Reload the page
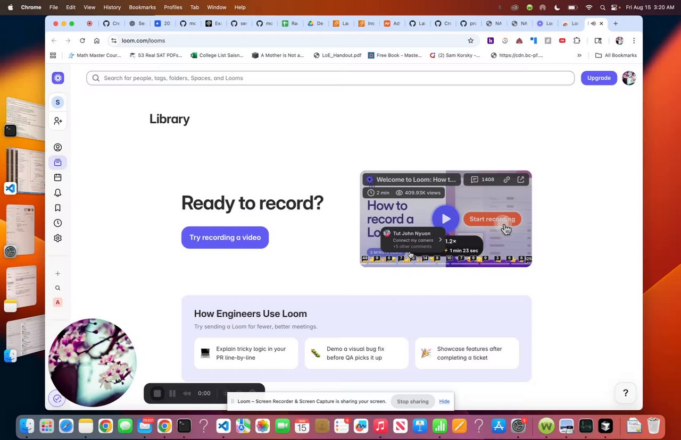Viewport: 681px width, 440px height. [82, 40]
